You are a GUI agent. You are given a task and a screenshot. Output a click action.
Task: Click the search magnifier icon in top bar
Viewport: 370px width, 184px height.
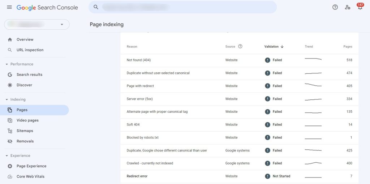(96, 7)
